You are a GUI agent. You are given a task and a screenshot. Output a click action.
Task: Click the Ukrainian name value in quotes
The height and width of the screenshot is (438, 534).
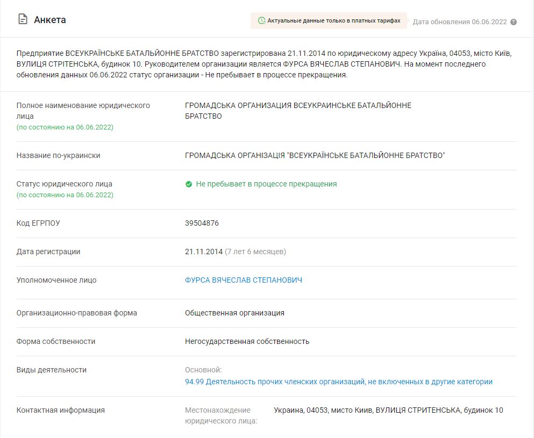(315, 155)
